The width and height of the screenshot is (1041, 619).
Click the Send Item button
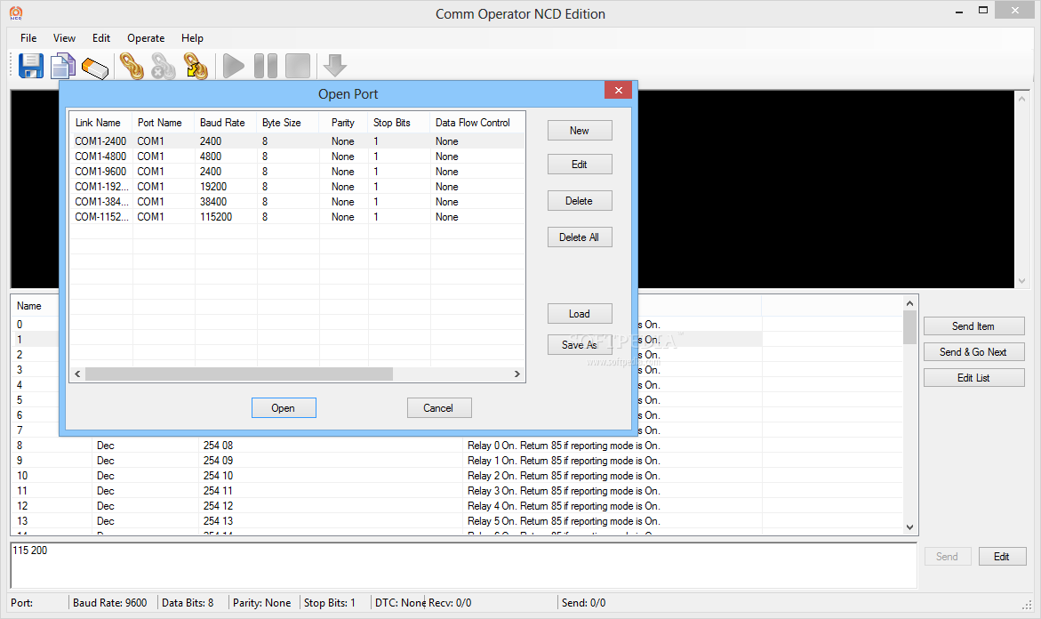(x=973, y=326)
